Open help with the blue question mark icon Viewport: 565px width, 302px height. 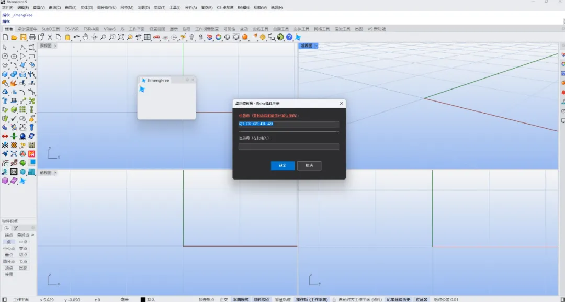pos(289,37)
